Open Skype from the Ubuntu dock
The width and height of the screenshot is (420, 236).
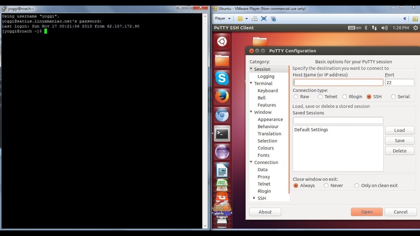click(x=222, y=79)
